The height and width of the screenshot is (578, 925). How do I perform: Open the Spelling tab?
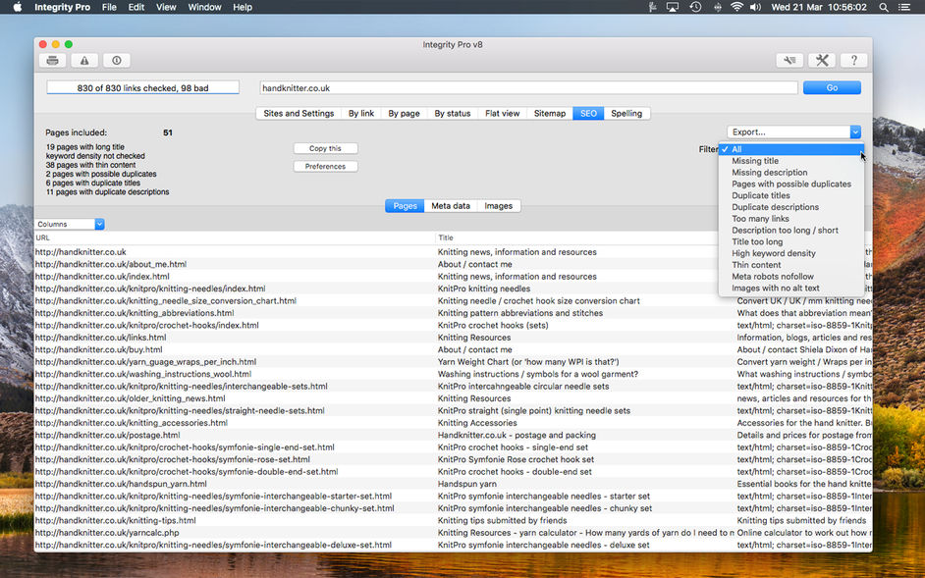pyautogui.click(x=626, y=113)
